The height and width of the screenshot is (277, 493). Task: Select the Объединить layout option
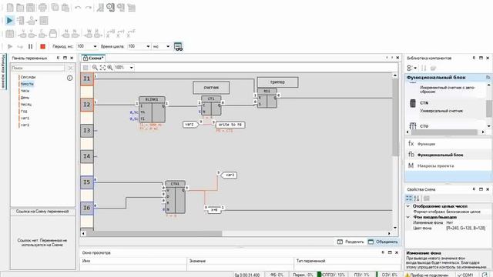coord(383,242)
